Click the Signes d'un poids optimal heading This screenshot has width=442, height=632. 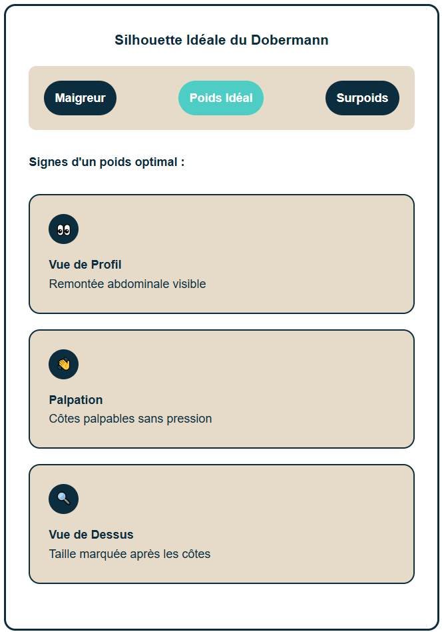point(107,162)
